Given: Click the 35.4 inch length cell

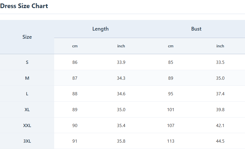Looking at the screenshot, I should click(x=121, y=126).
